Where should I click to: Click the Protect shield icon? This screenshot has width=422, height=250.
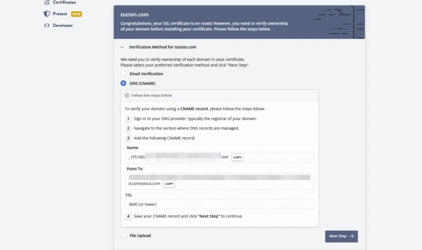tap(47, 14)
